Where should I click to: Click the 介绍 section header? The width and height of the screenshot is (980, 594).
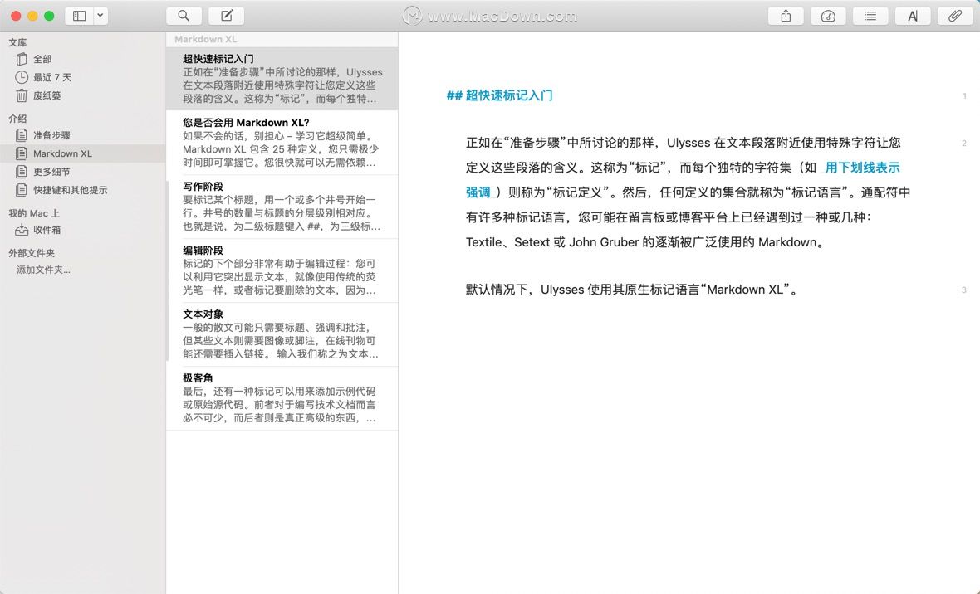[x=17, y=119]
